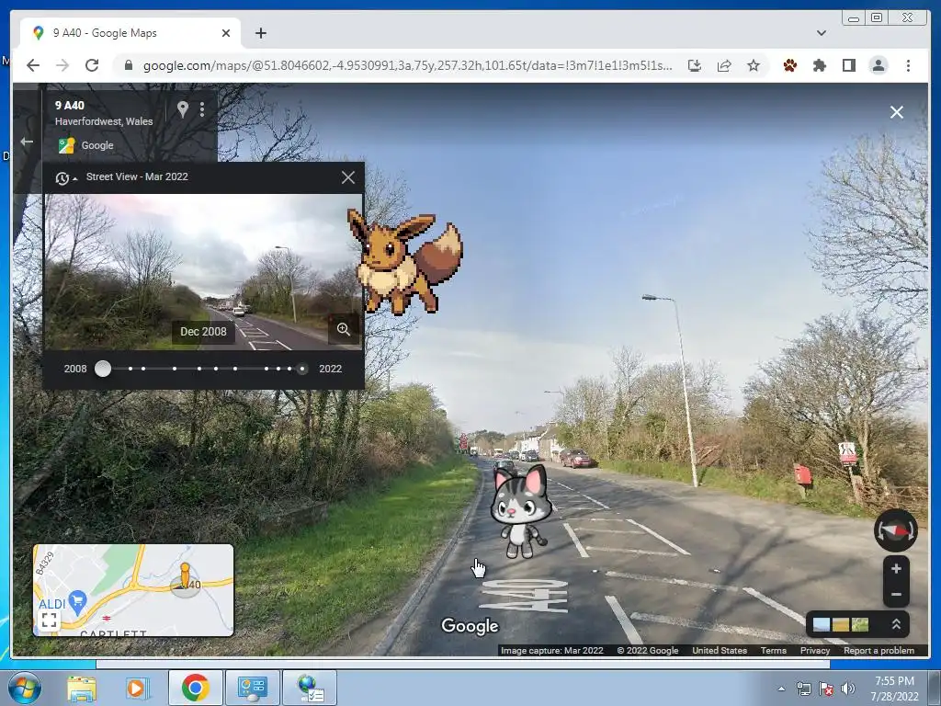Click the Haverfordwest, Wales text

click(x=104, y=121)
